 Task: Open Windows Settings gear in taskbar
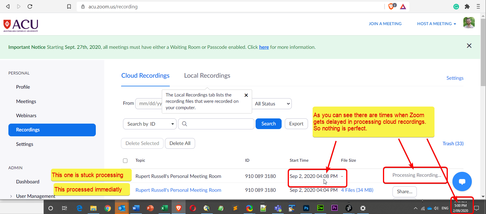(363, 208)
